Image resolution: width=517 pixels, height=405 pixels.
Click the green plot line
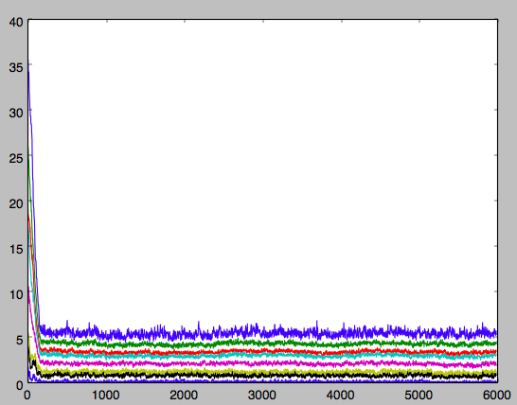[x=264, y=343]
